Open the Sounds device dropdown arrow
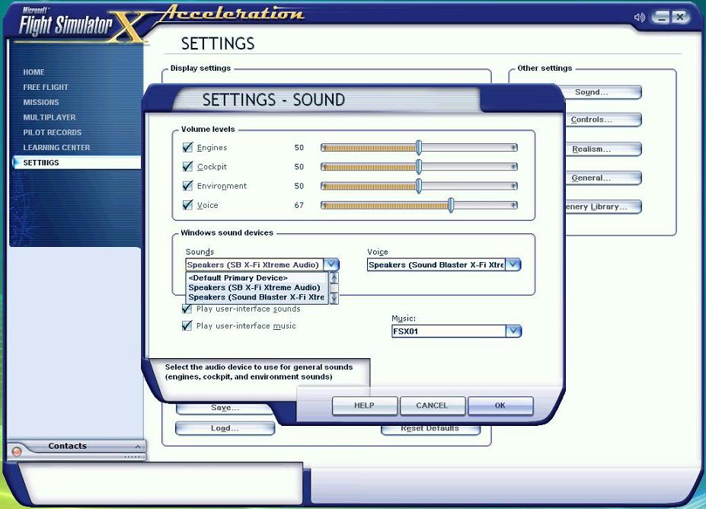 tap(331, 265)
